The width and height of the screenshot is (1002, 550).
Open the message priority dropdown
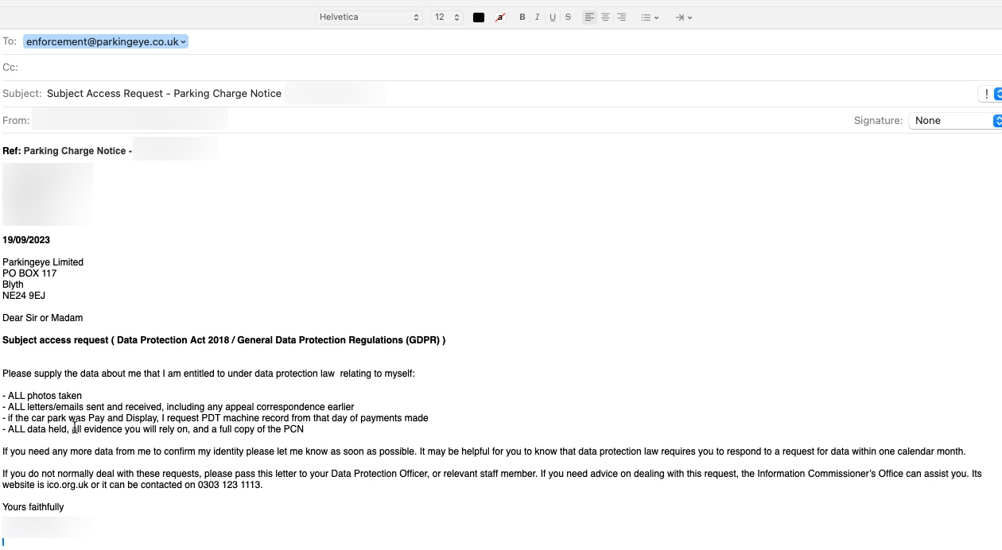point(990,94)
